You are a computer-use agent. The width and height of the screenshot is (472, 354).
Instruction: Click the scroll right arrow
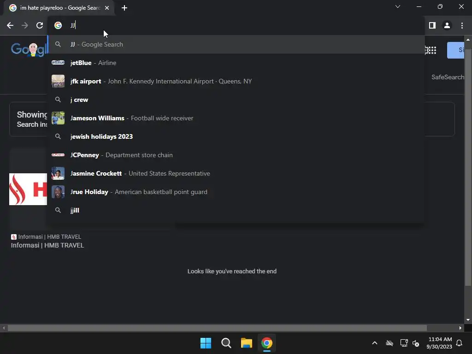pyautogui.click(x=460, y=328)
